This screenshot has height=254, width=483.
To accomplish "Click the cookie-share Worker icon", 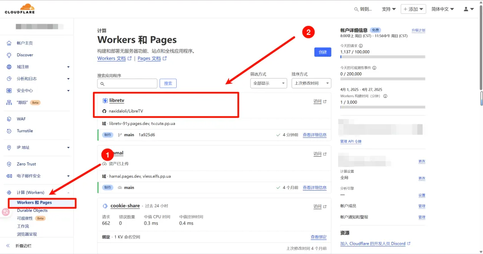I will 105,206.
